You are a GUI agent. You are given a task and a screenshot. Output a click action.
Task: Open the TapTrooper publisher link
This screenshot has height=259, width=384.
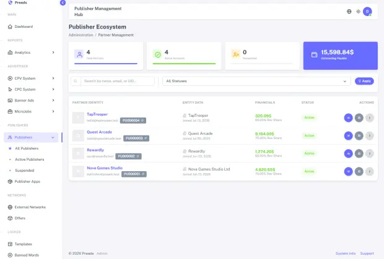click(97, 114)
